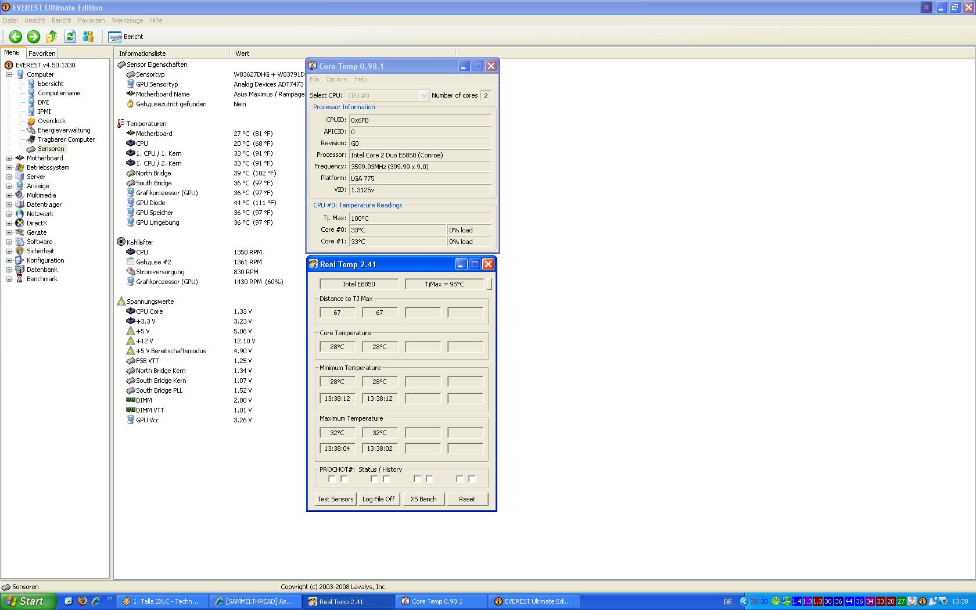Click the folder up-level toolbar icon
This screenshot has height=610, width=976.
point(52,37)
